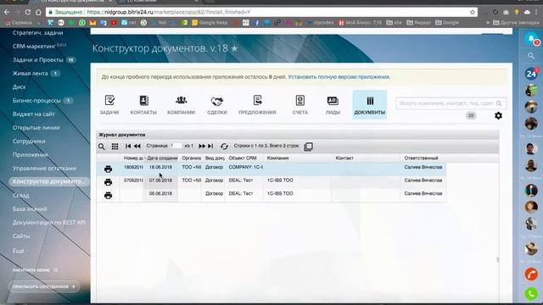Image resolution: width=543 pixels, height=305 pixels.
Task: Go back in the browser
Action: tap(7, 12)
